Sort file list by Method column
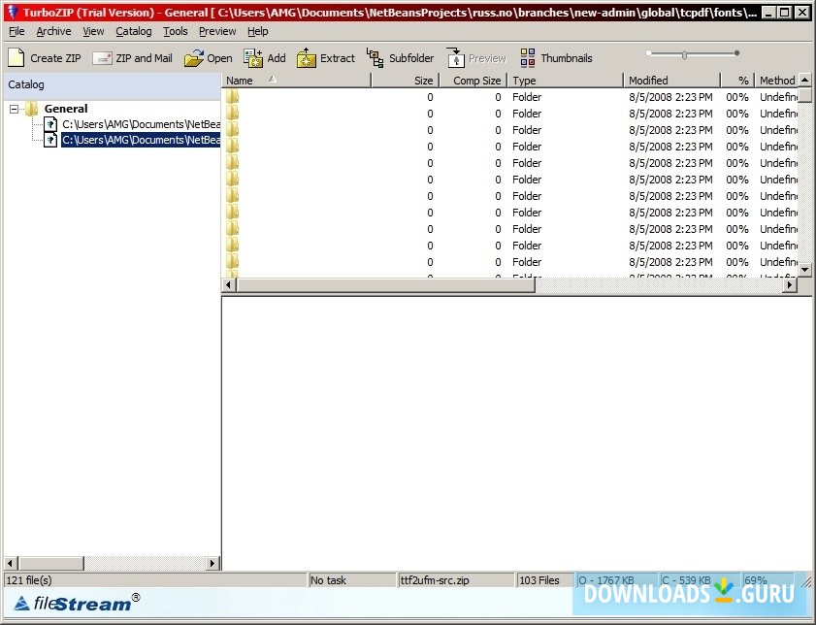The image size is (816, 625). [776, 81]
